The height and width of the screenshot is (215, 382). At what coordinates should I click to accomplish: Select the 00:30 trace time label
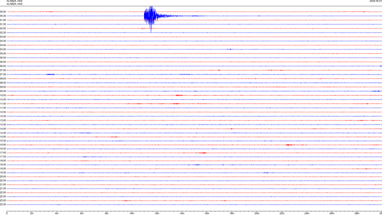(x=3, y=16)
